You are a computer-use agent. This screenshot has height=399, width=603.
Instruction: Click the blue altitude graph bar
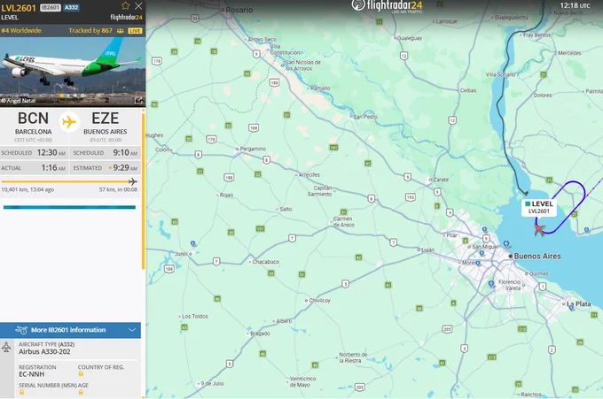69,207
